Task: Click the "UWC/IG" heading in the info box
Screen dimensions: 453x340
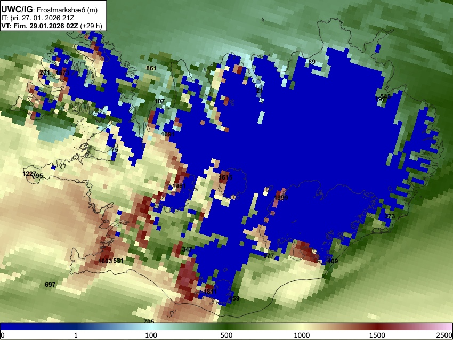Action: click(17, 10)
